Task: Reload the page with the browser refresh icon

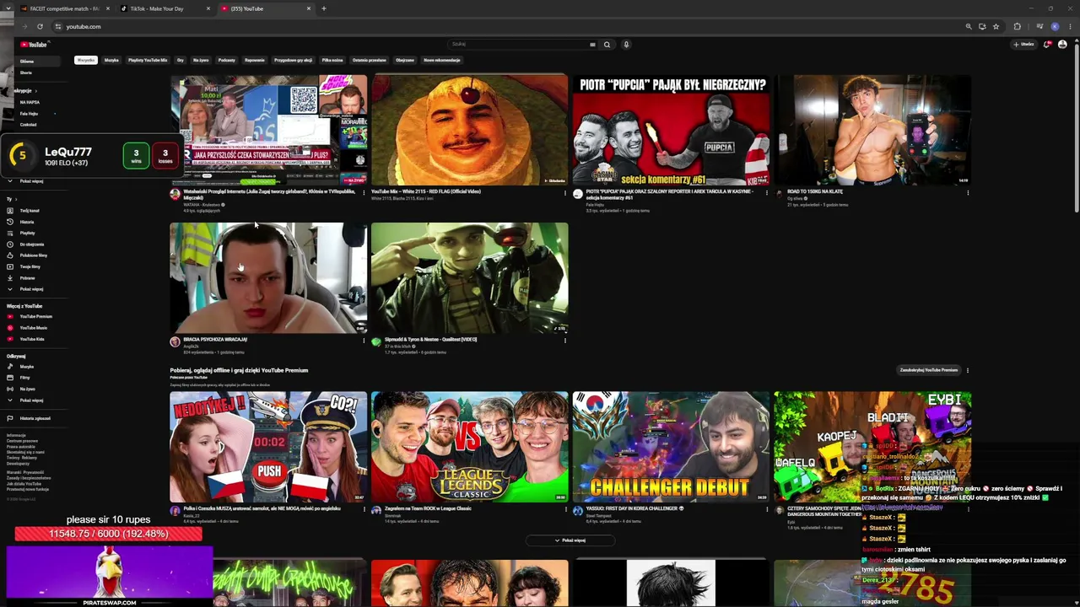Action: [40, 26]
